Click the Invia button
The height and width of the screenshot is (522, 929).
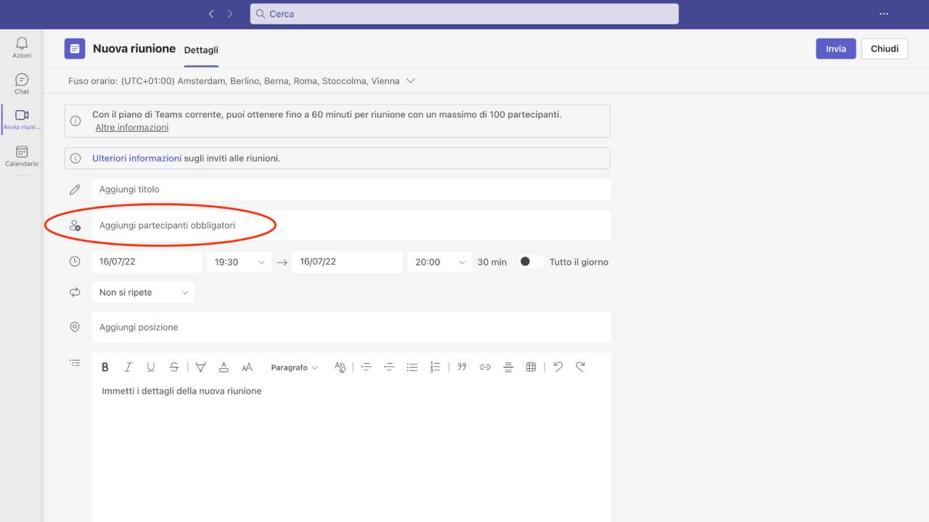[835, 49]
